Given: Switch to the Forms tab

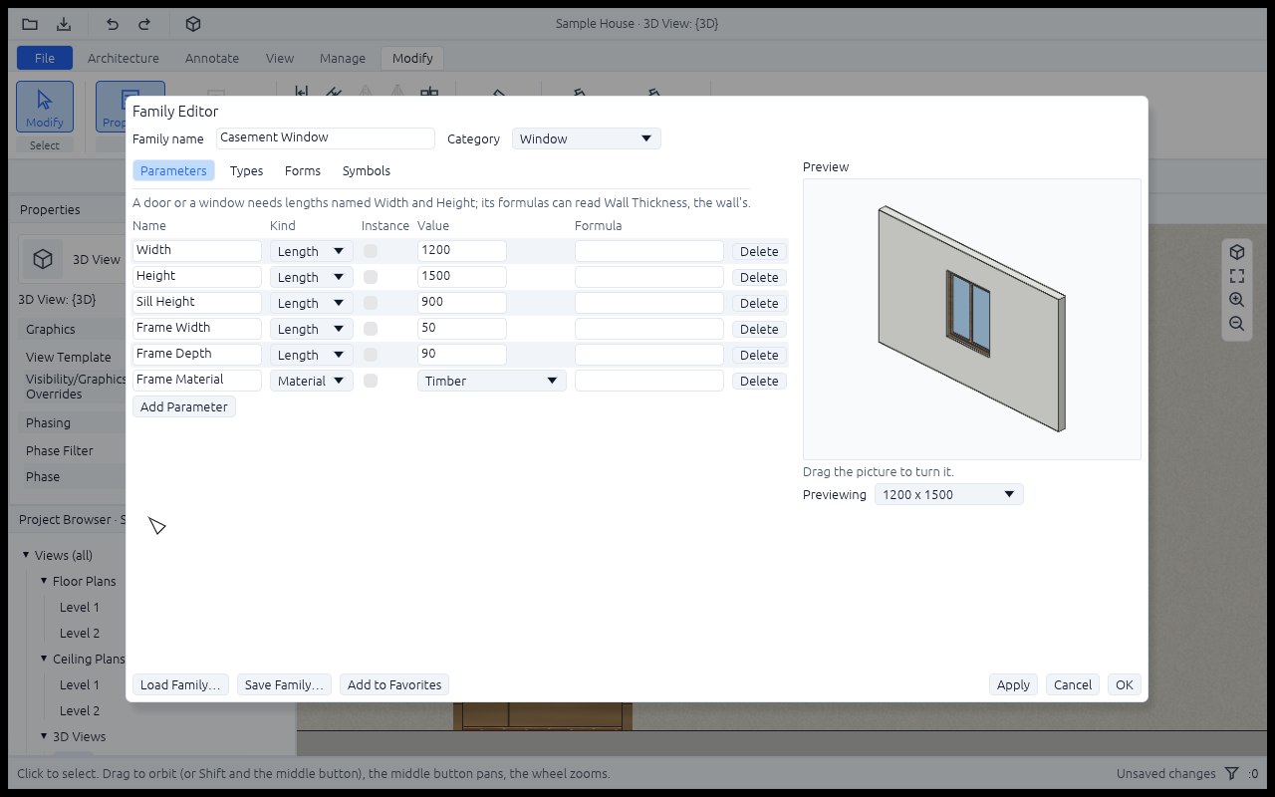Looking at the screenshot, I should (x=303, y=170).
